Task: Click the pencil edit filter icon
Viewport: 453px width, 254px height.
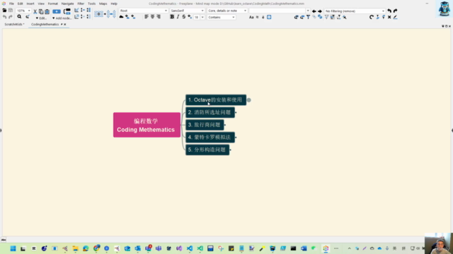Action: pyautogui.click(x=396, y=17)
